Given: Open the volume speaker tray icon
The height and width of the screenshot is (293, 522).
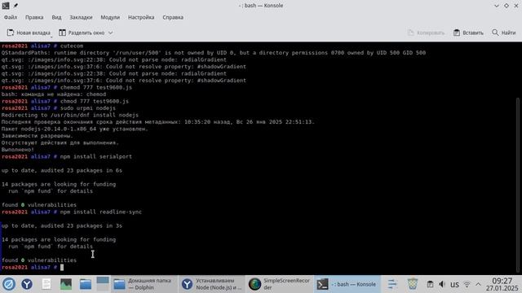Looking at the screenshot, I should click(x=442, y=284).
